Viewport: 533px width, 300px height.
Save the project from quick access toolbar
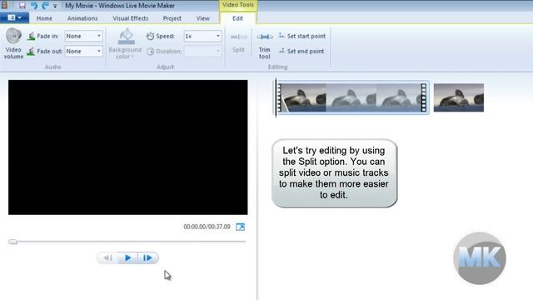click(22, 6)
